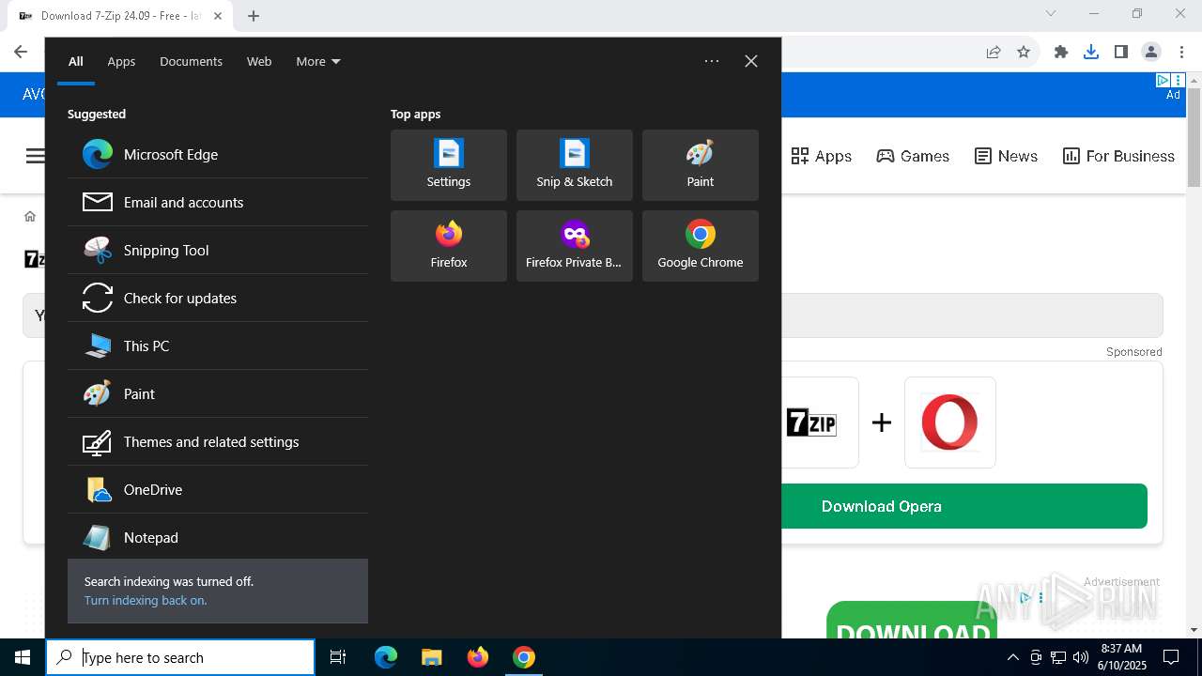Open a new Chrome tab

pos(254,15)
